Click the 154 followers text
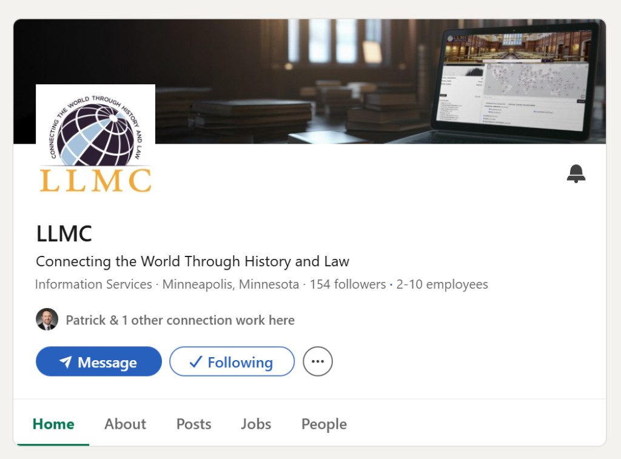Screen dimensions: 621x459 pyautogui.click(x=347, y=284)
